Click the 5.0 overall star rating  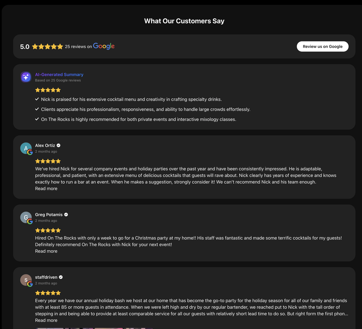point(48,46)
